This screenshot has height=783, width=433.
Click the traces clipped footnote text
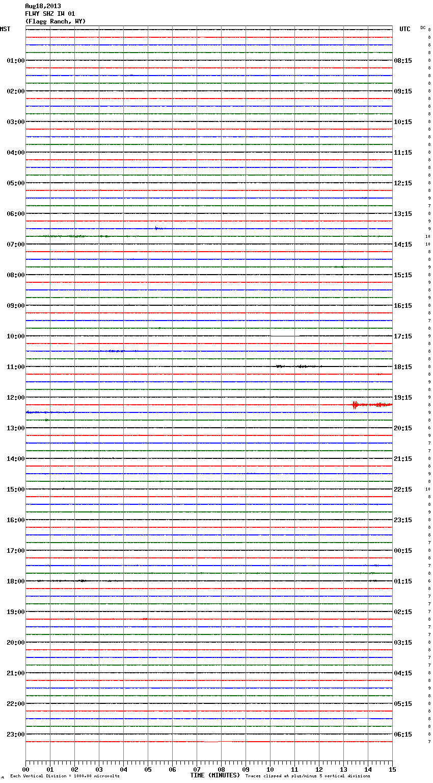pyautogui.click(x=308, y=776)
